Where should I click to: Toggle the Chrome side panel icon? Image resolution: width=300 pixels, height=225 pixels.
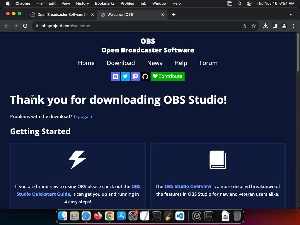(275, 26)
